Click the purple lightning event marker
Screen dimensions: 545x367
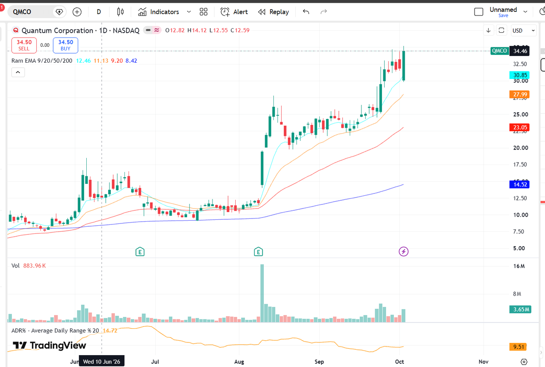coord(403,251)
